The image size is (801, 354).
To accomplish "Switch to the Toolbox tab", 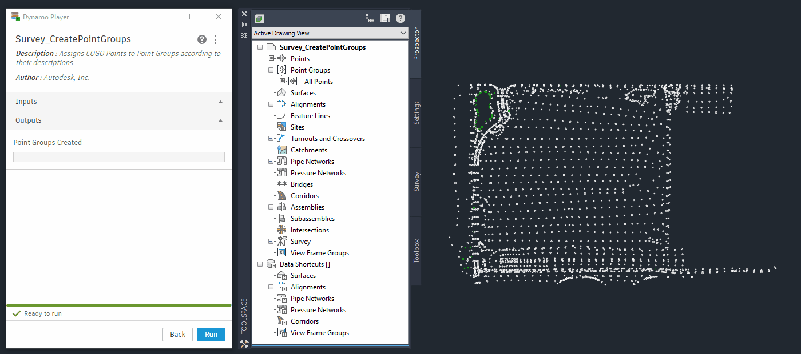I will point(416,251).
